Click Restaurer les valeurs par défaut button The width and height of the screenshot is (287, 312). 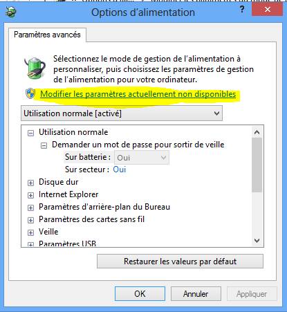tap(180, 261)
